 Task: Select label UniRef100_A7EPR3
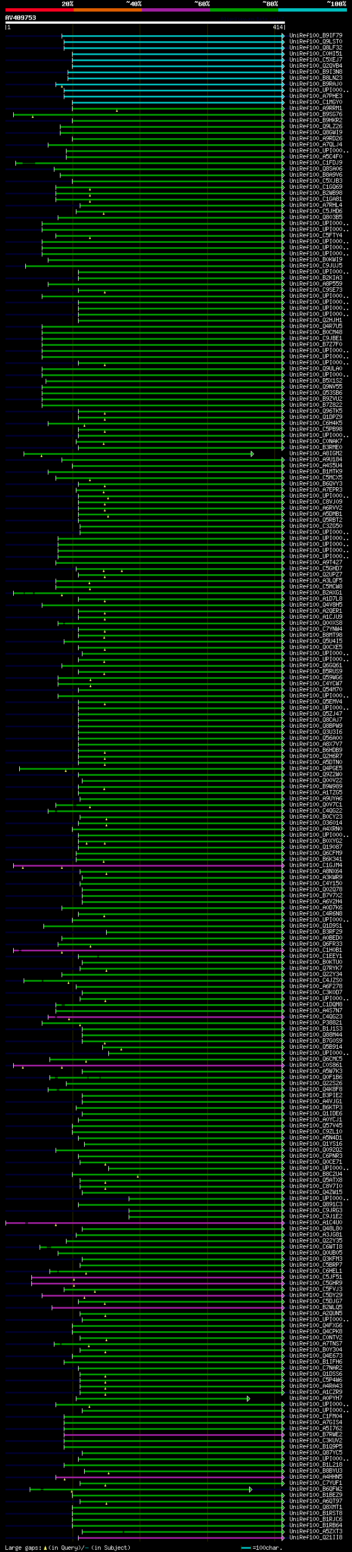pyautogui.click(x=316, y=489)
